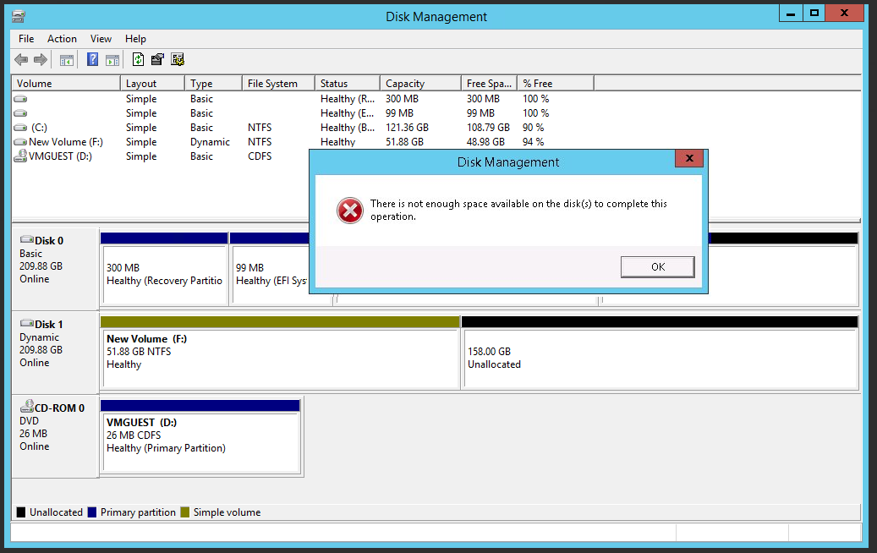This screenshot has height=553, width=877.
Task: Click the olive Simple volume legend swatch
Action: (x=185, y=512)
